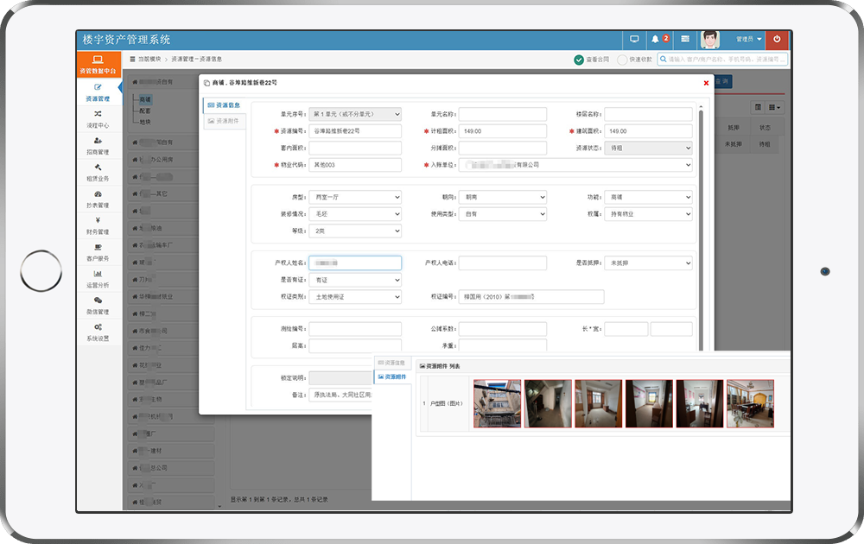Open the second stairway thumbnail

[x=548, y=403]
